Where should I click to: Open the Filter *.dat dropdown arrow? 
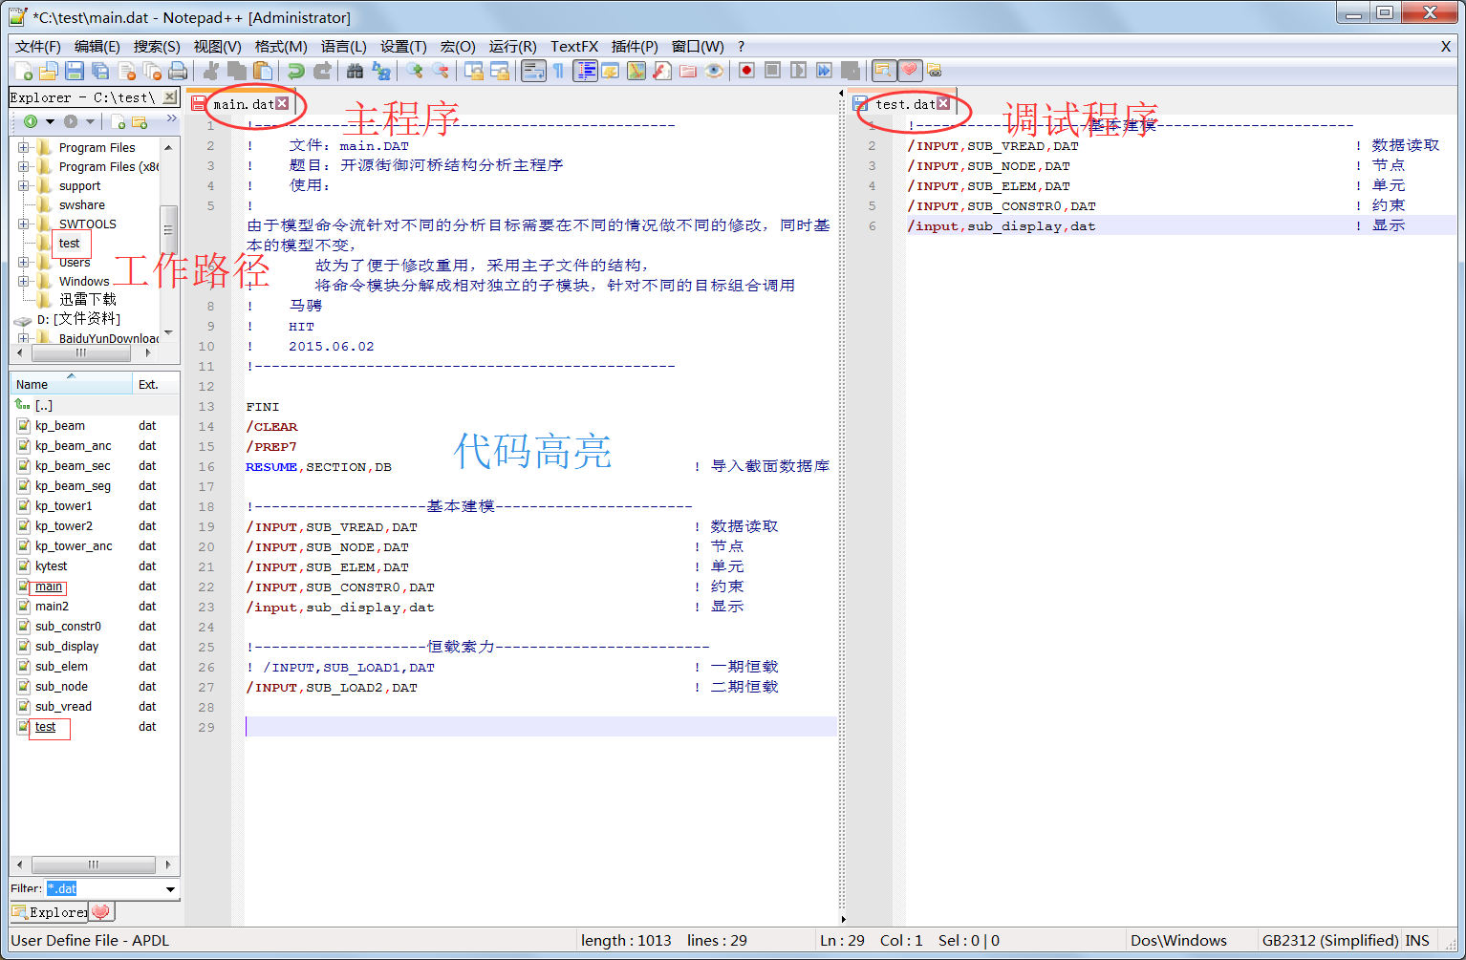[x=171, y=889]
